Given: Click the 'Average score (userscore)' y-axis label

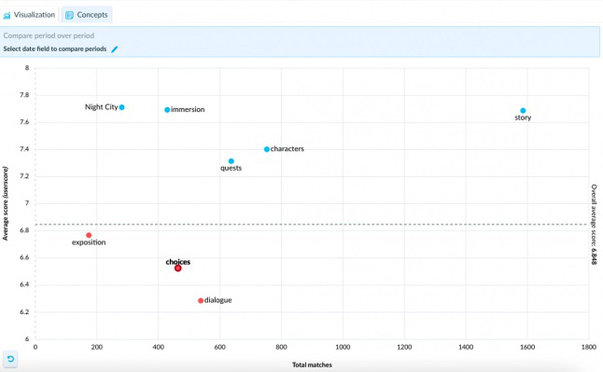Looking at the screenshot, I should coord(6,203).
